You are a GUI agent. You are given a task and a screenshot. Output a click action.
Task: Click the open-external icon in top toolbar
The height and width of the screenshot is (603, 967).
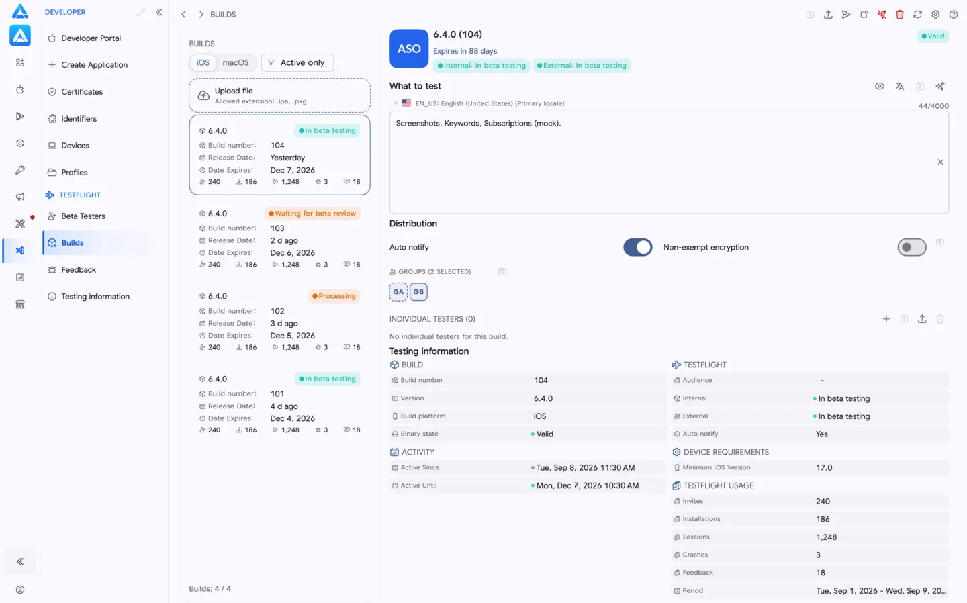[x=864, y=15]
